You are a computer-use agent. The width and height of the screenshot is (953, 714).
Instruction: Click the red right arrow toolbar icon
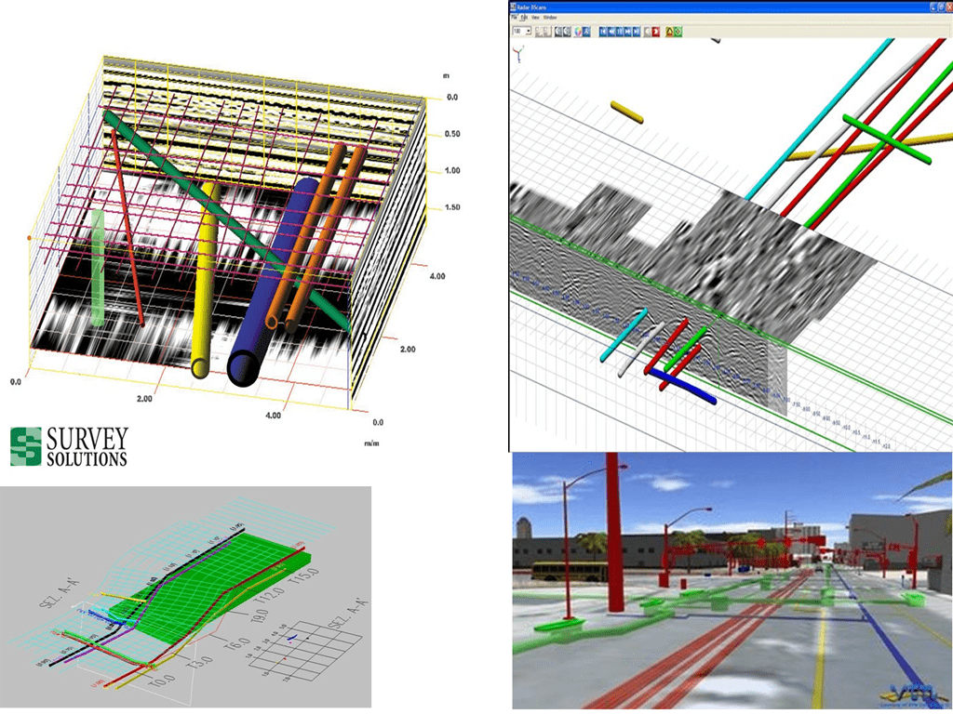pos(656,32)
